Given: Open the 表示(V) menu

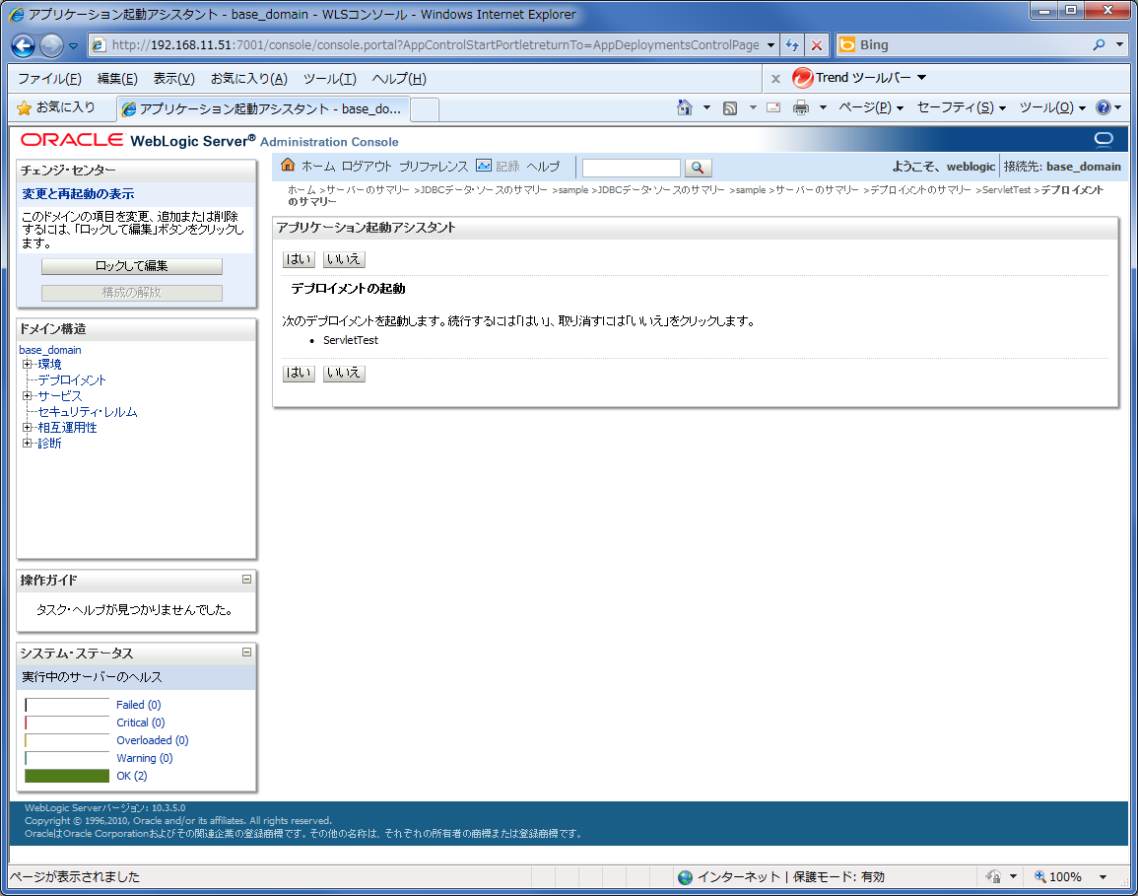Looking at the screenshot, I should [x=173, y=79].
